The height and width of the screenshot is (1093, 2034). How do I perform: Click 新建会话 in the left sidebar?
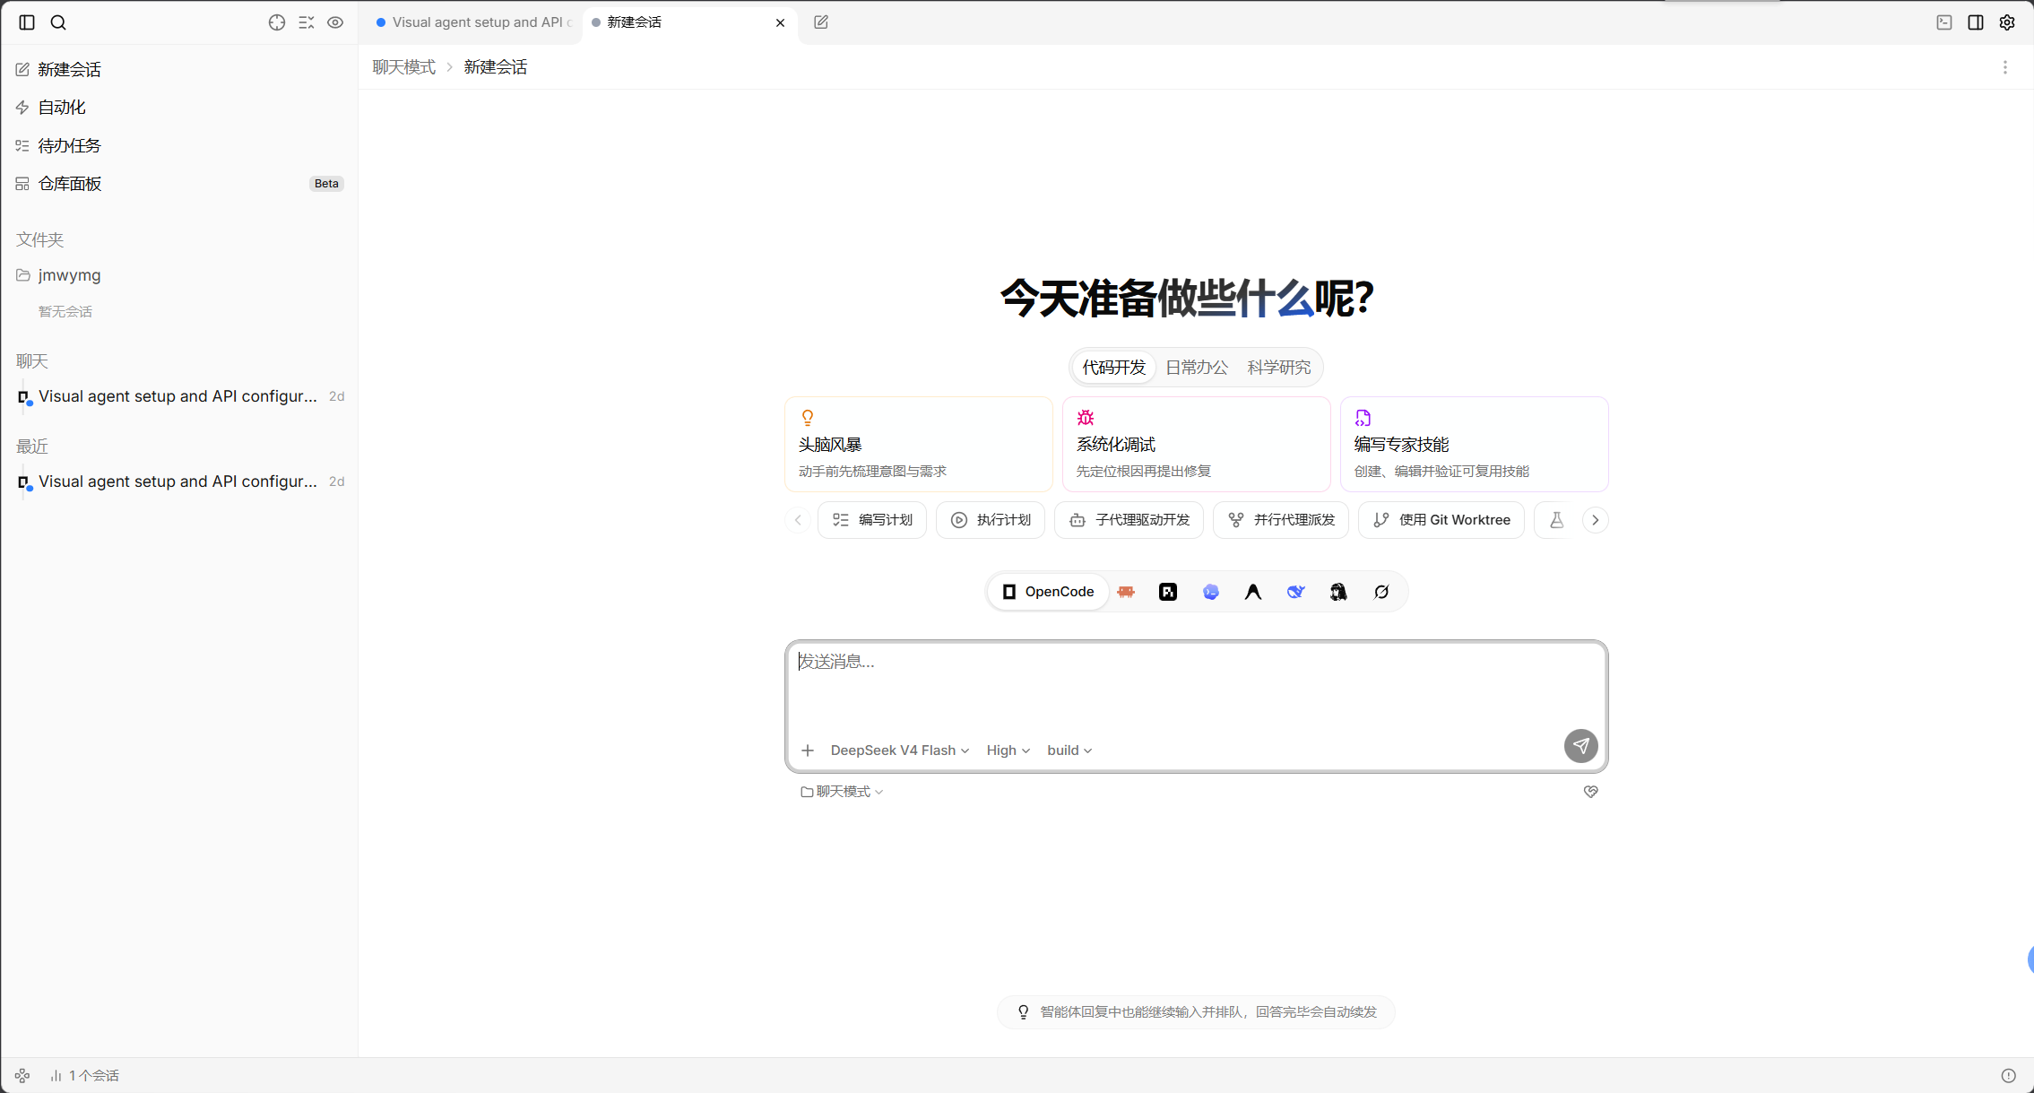pos(179,69)
